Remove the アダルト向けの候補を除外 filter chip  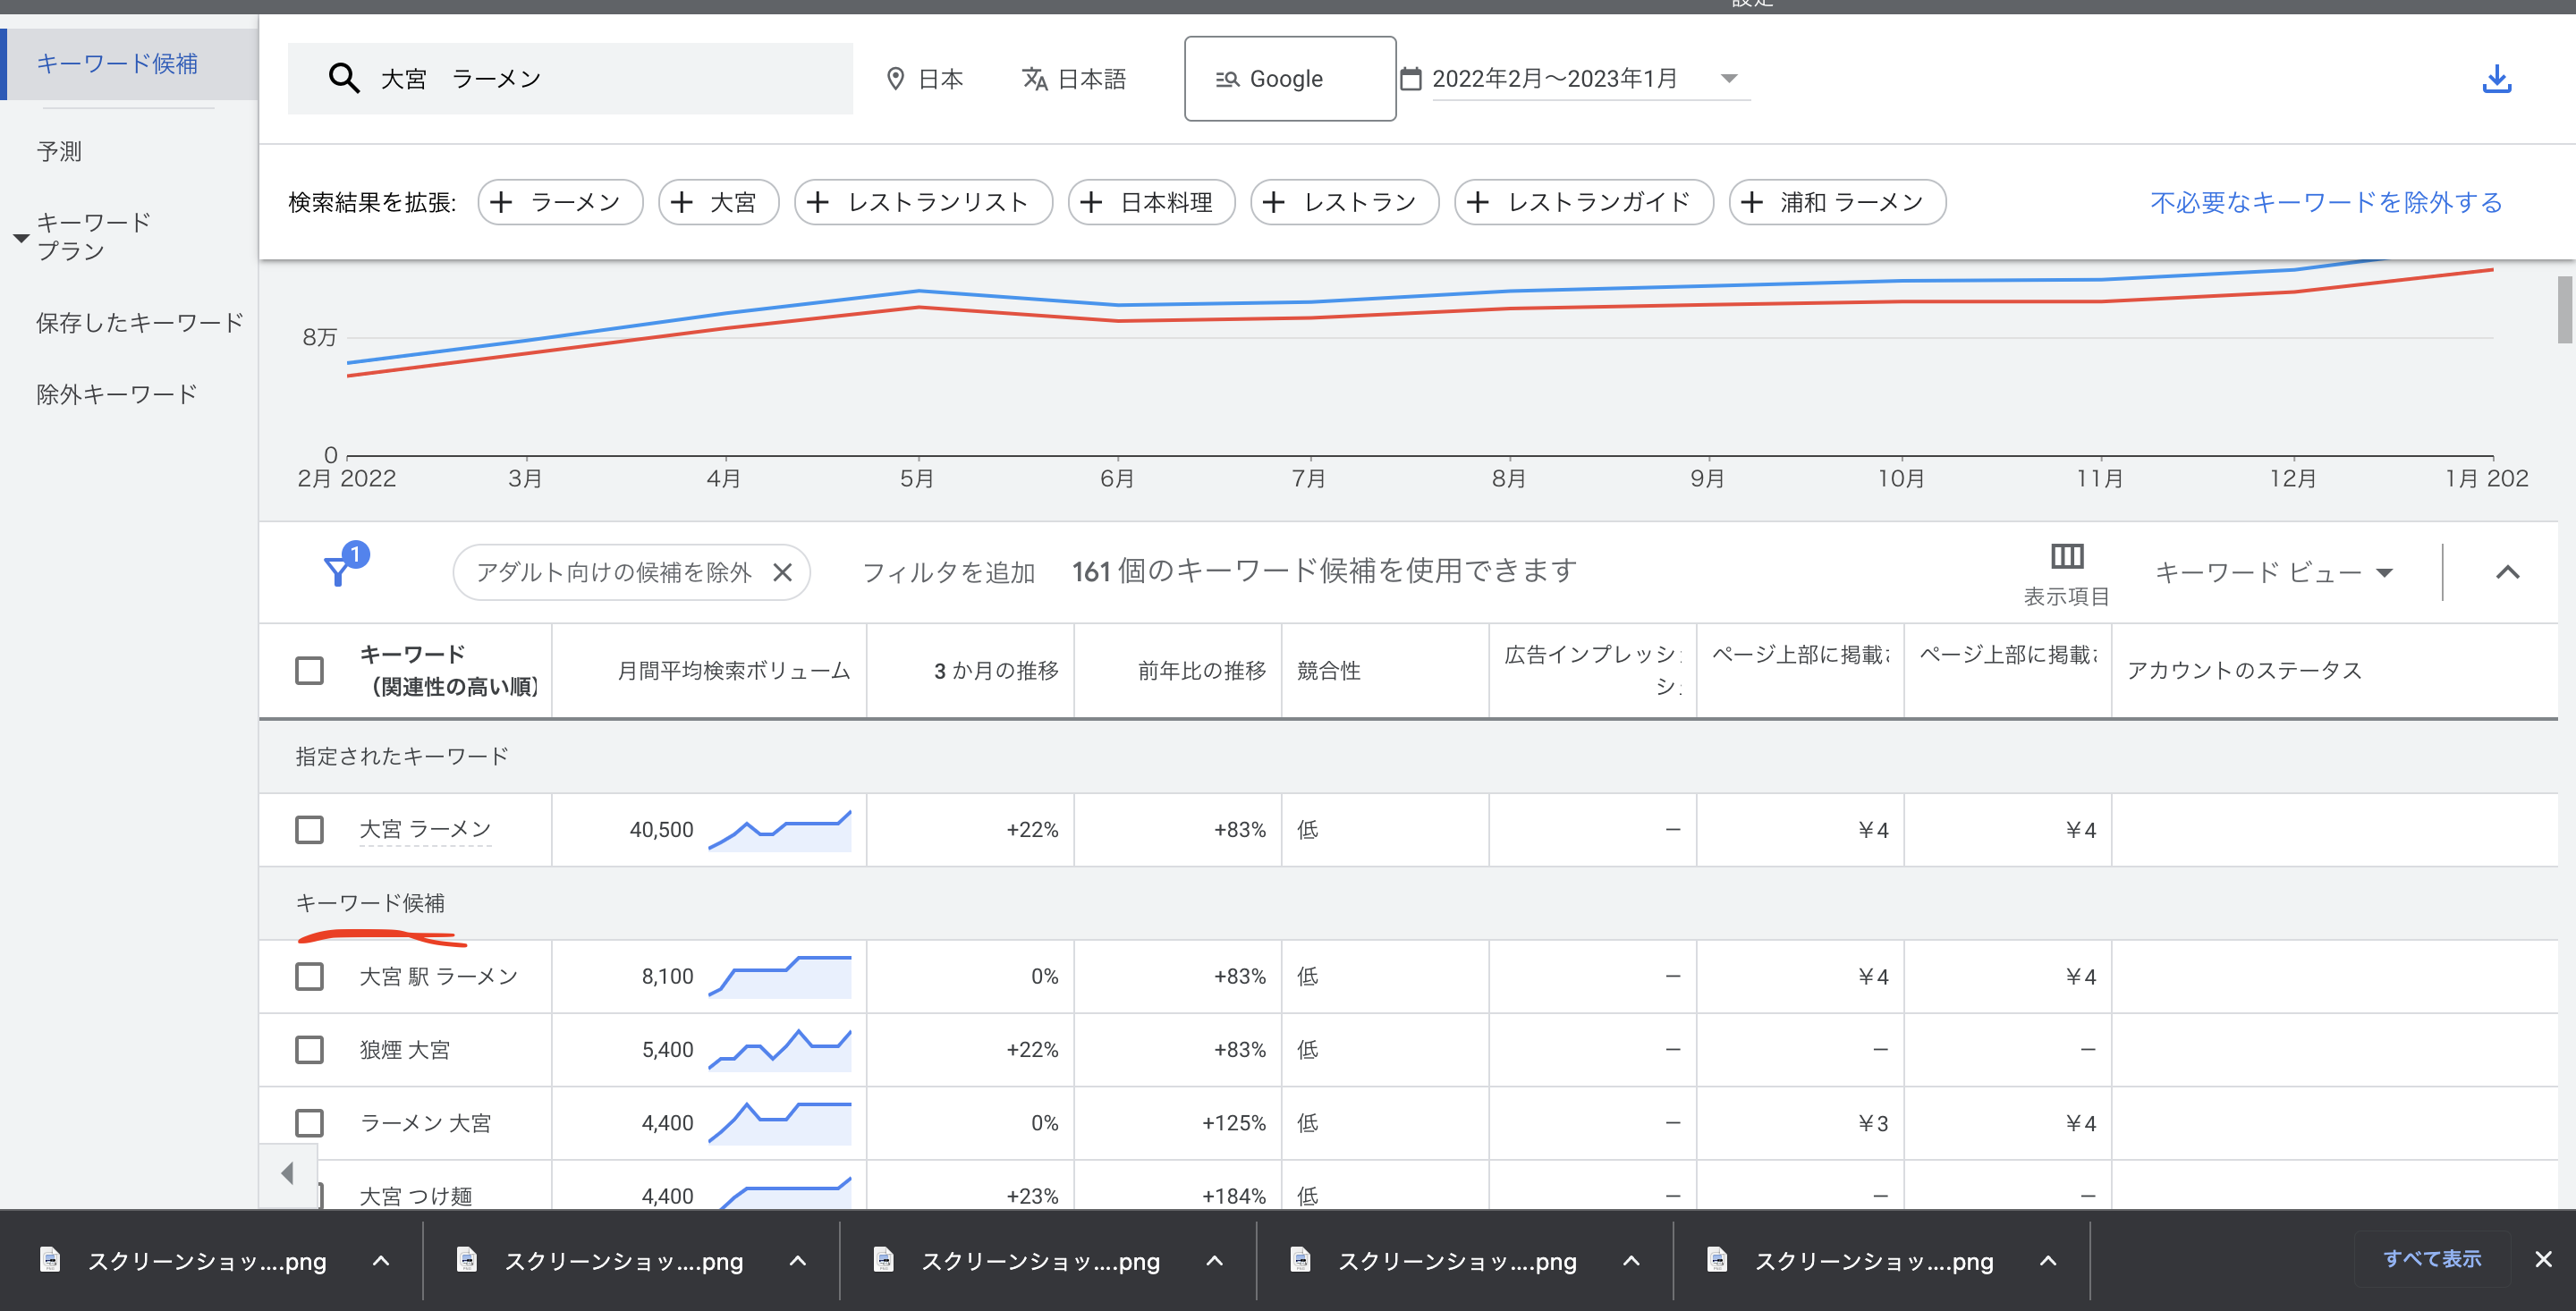tap(783, 572)
